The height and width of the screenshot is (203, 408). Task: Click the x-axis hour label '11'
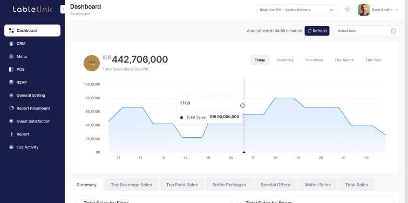tap(118, 158)
